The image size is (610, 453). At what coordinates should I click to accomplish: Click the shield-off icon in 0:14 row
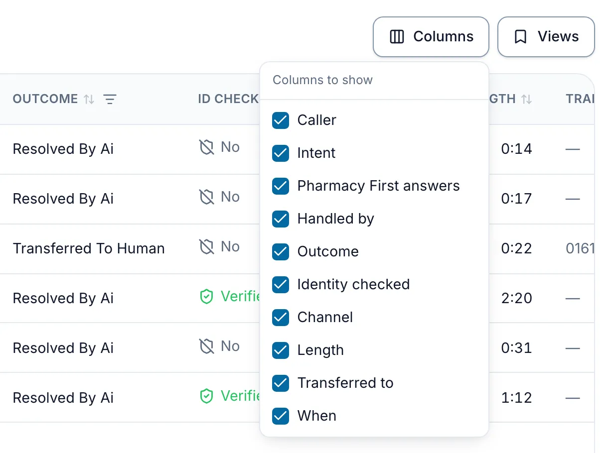206,147
